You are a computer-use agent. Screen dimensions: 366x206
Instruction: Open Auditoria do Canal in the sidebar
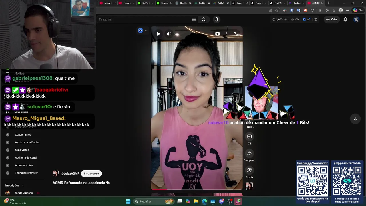(26, 158)
